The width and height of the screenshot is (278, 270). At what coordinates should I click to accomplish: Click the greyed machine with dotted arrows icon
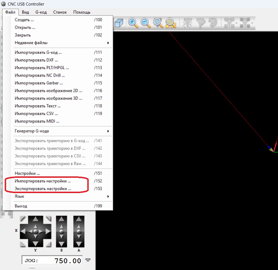coord(187,23)
